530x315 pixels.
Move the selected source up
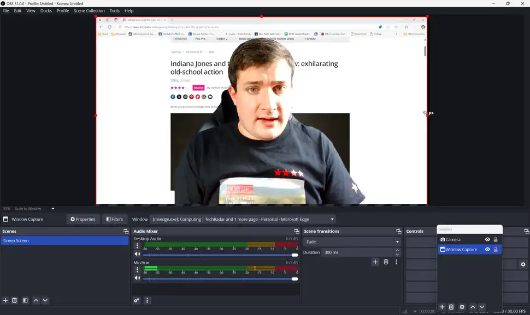pos(473,307)
